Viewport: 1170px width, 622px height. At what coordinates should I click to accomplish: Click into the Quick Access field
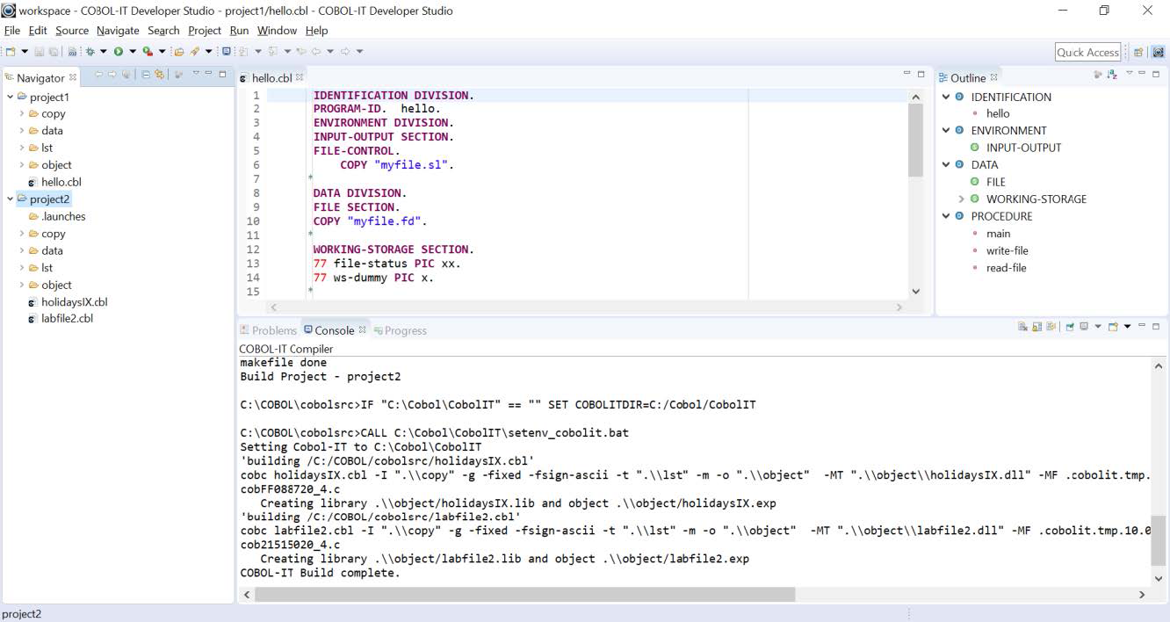pyautogui.click(x=1088, y=52)
